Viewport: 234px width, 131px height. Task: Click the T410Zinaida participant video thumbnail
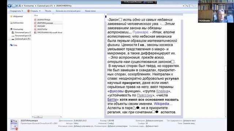click(x=216, y=11)
